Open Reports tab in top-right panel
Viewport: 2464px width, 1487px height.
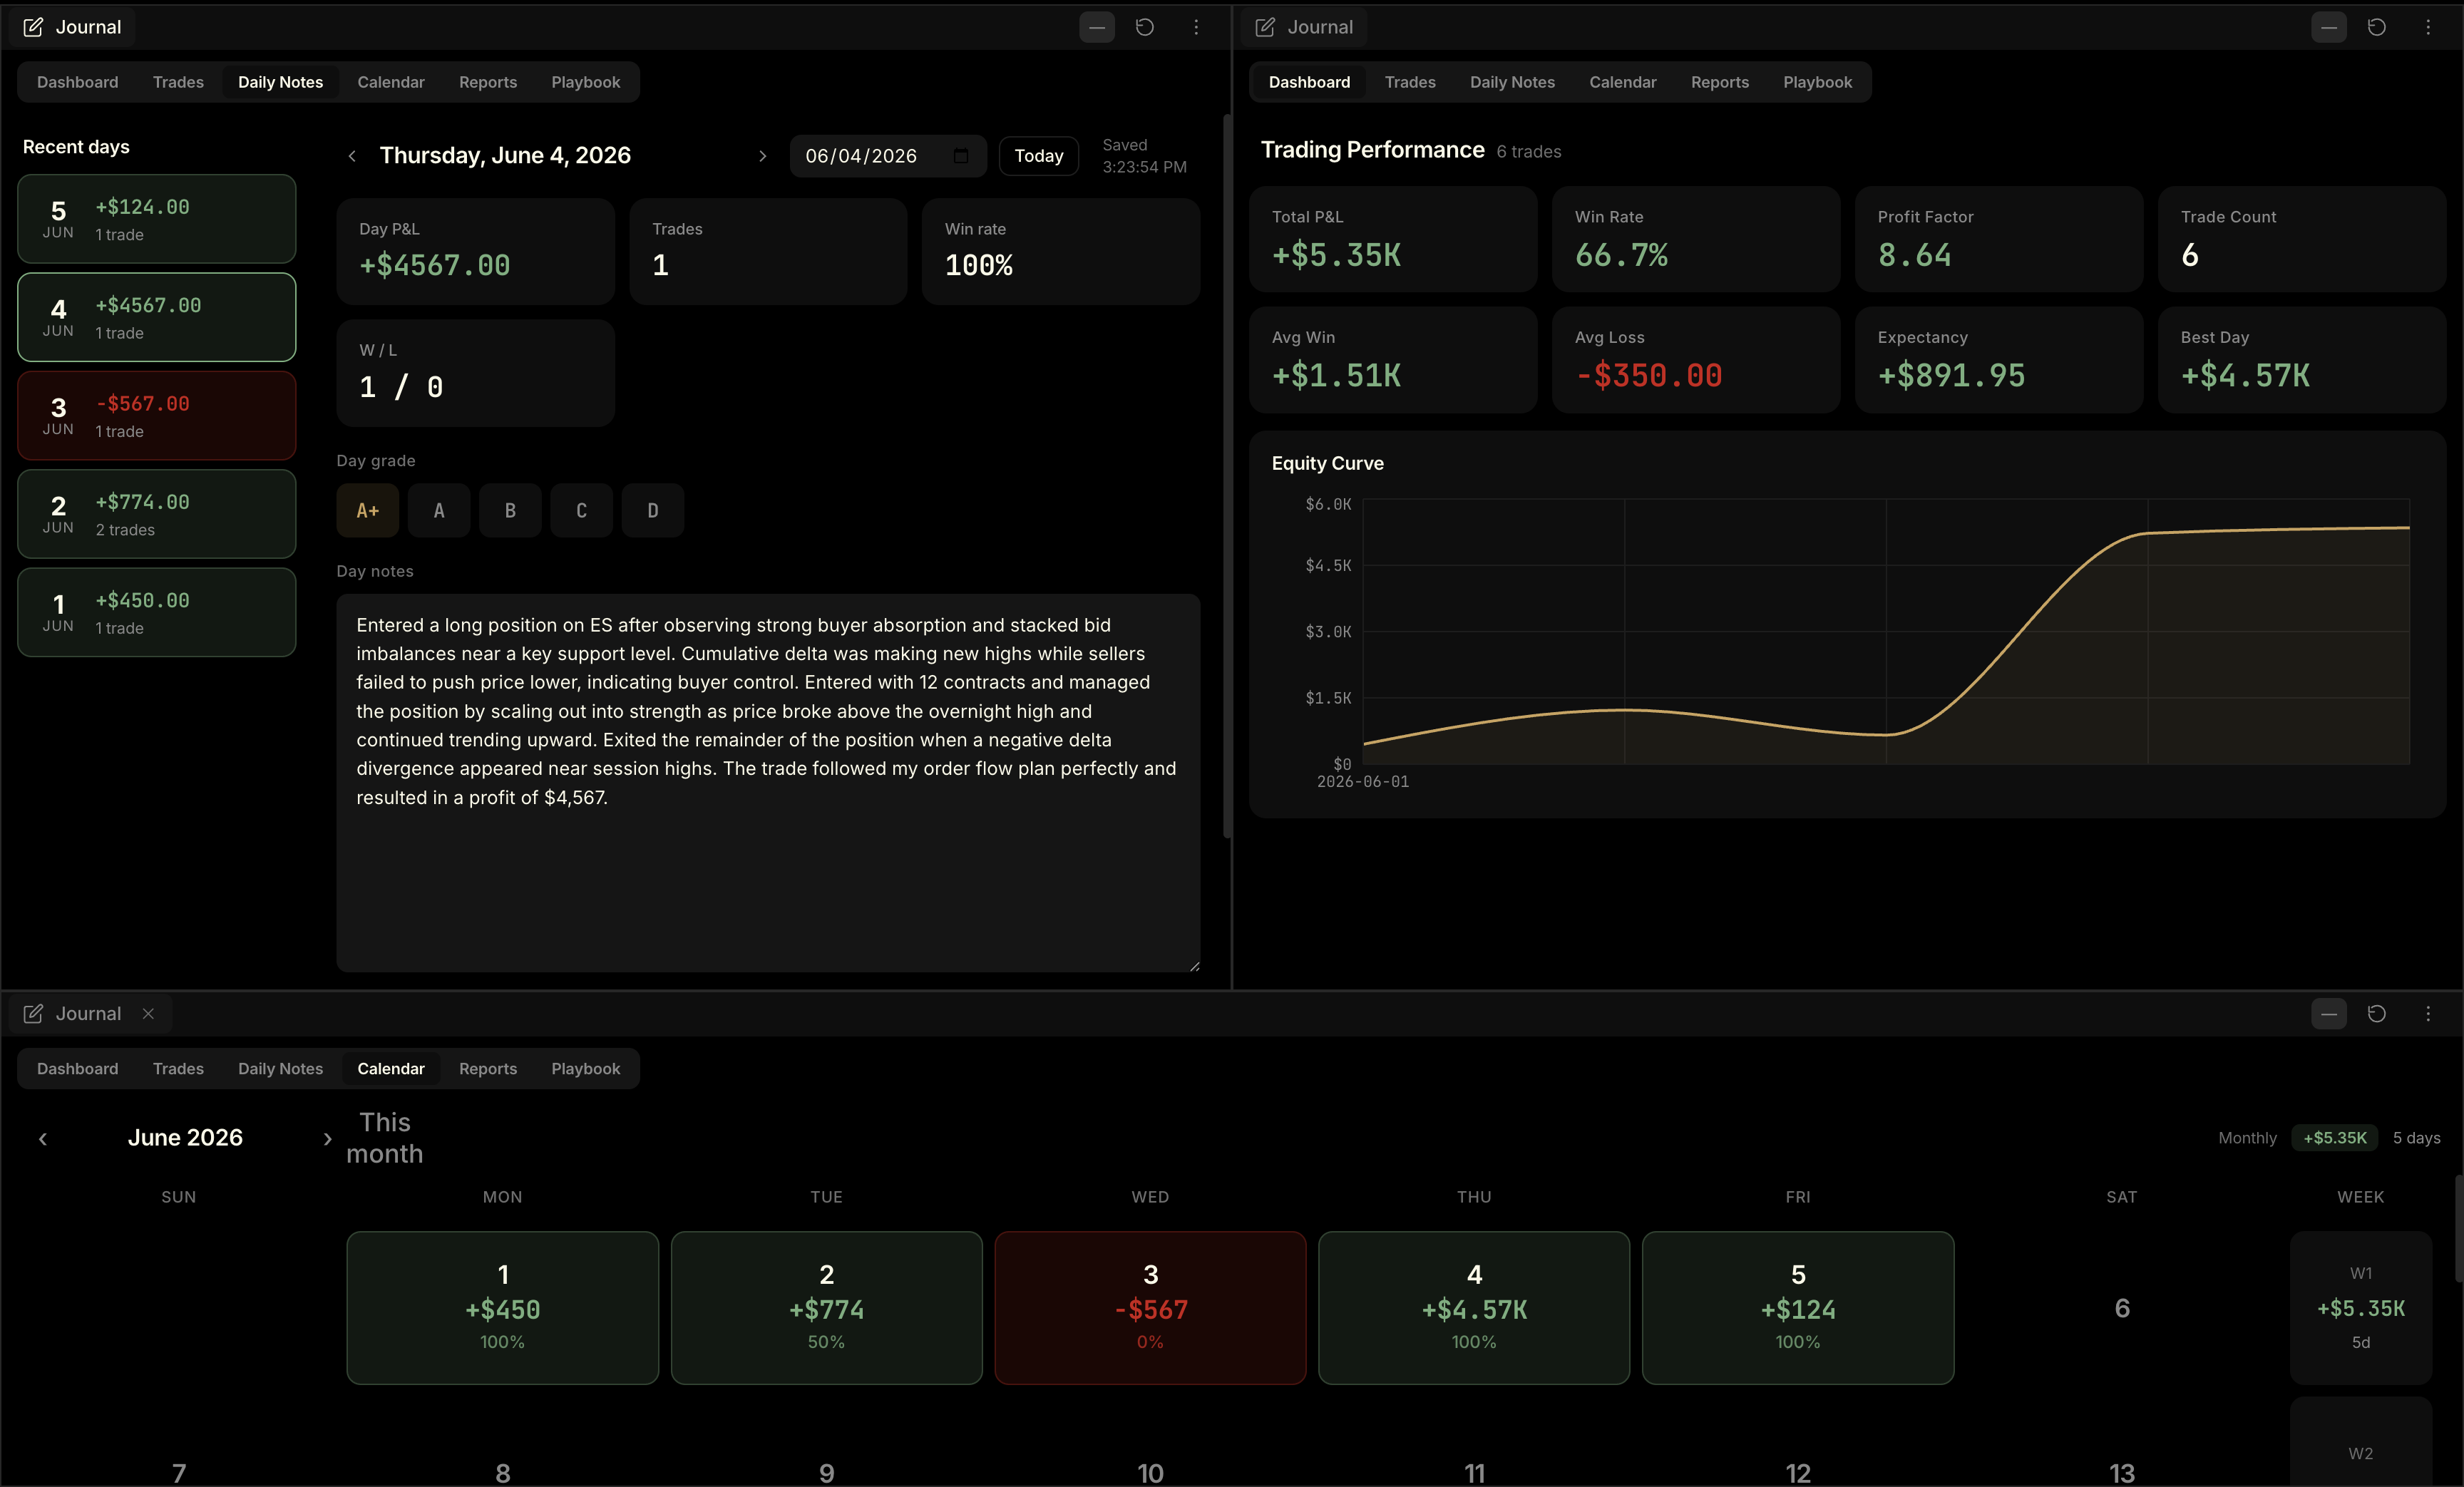(1720, 82)
